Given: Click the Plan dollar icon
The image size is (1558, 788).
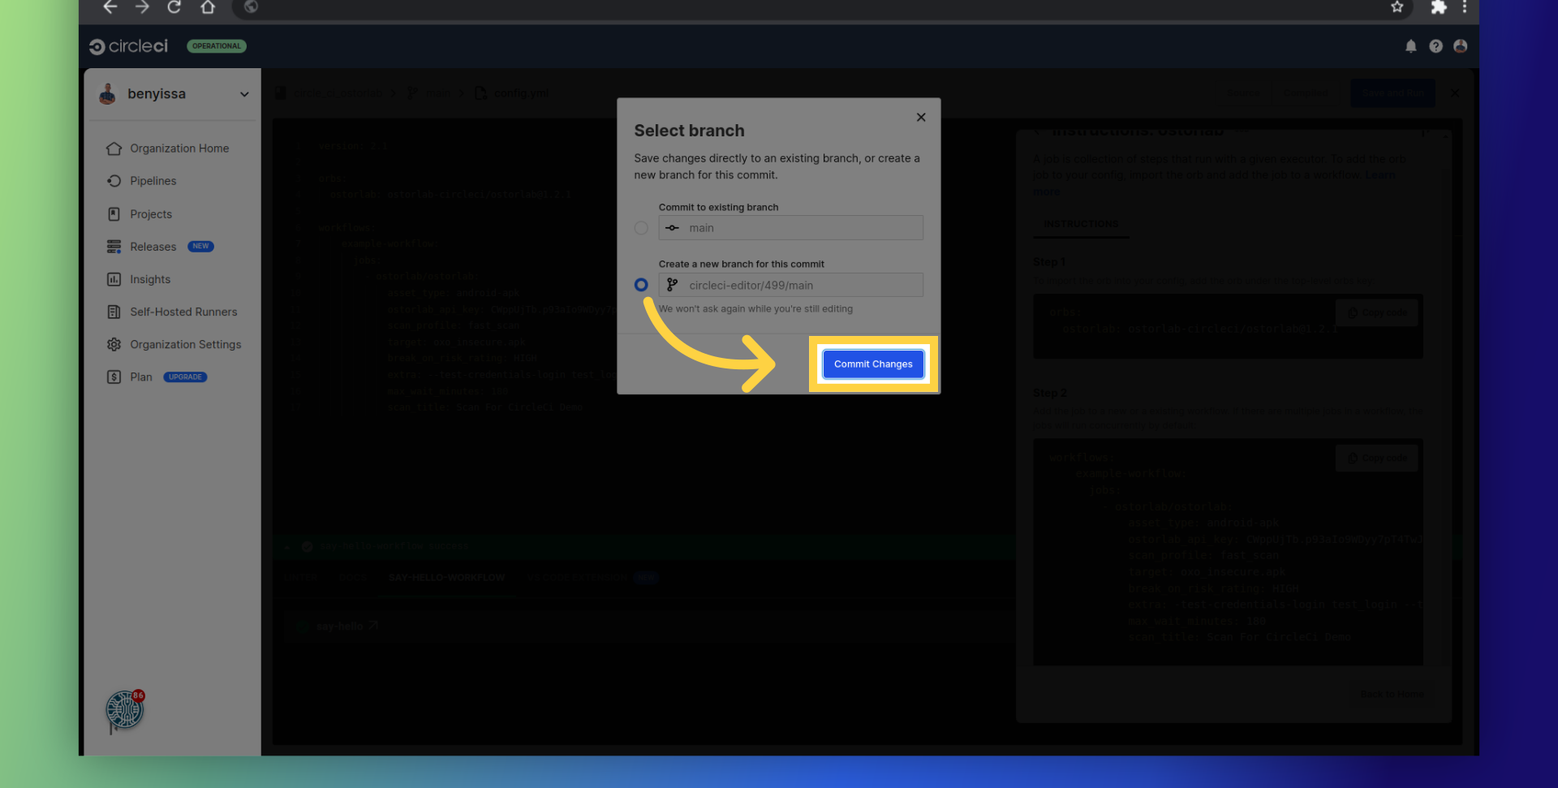Looking at the screenshot, I should (x=114, y=377).
